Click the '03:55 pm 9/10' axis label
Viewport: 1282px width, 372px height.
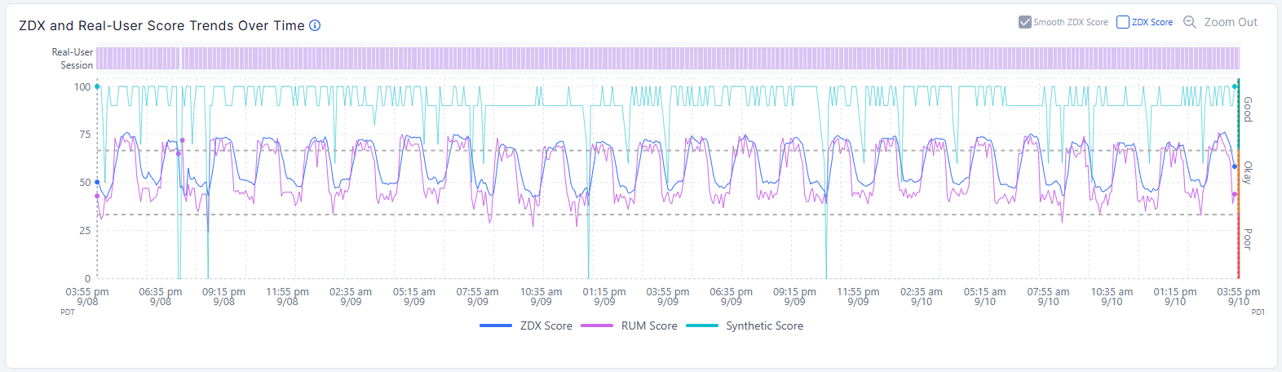(1239, 296)
